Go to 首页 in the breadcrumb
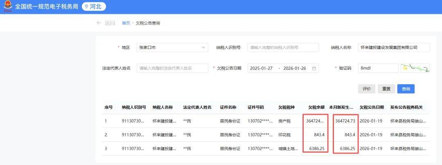This screenshot has width=442, height=165. (126, 23)
